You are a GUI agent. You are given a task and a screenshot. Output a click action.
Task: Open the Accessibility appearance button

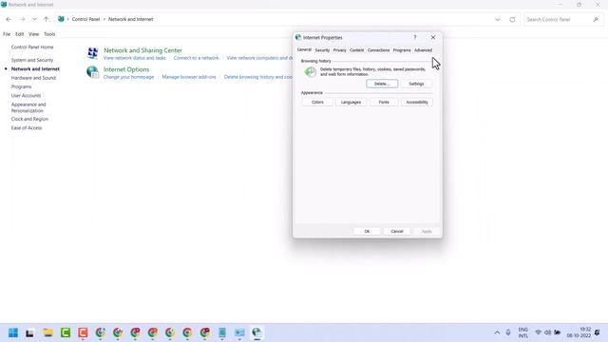click(x=417, y=102)
